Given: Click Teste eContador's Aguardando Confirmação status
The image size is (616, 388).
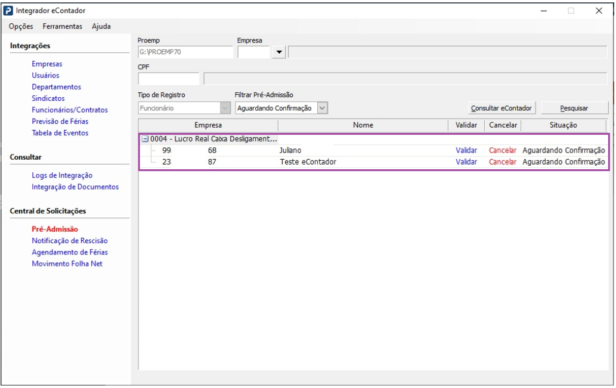Looking at the screenshot, I should [x=564, y=162].
